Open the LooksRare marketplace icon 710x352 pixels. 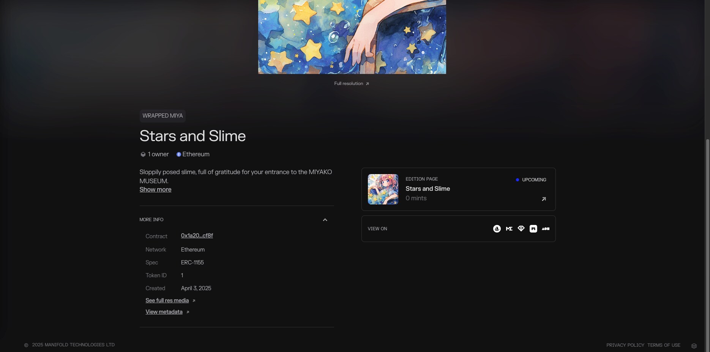tap(521, 228)
